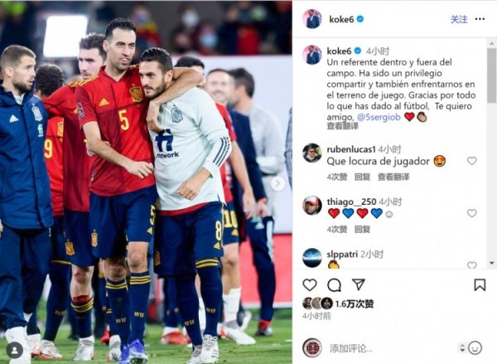
Task: Go to next photo with the arrow button
Action: [278, 183]
